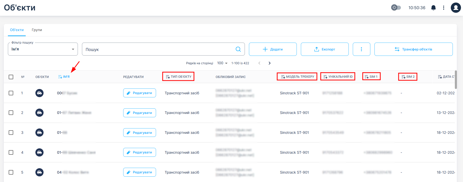Click the car icon in row 3
463x182 pixels.
click(x=39, y=133)
